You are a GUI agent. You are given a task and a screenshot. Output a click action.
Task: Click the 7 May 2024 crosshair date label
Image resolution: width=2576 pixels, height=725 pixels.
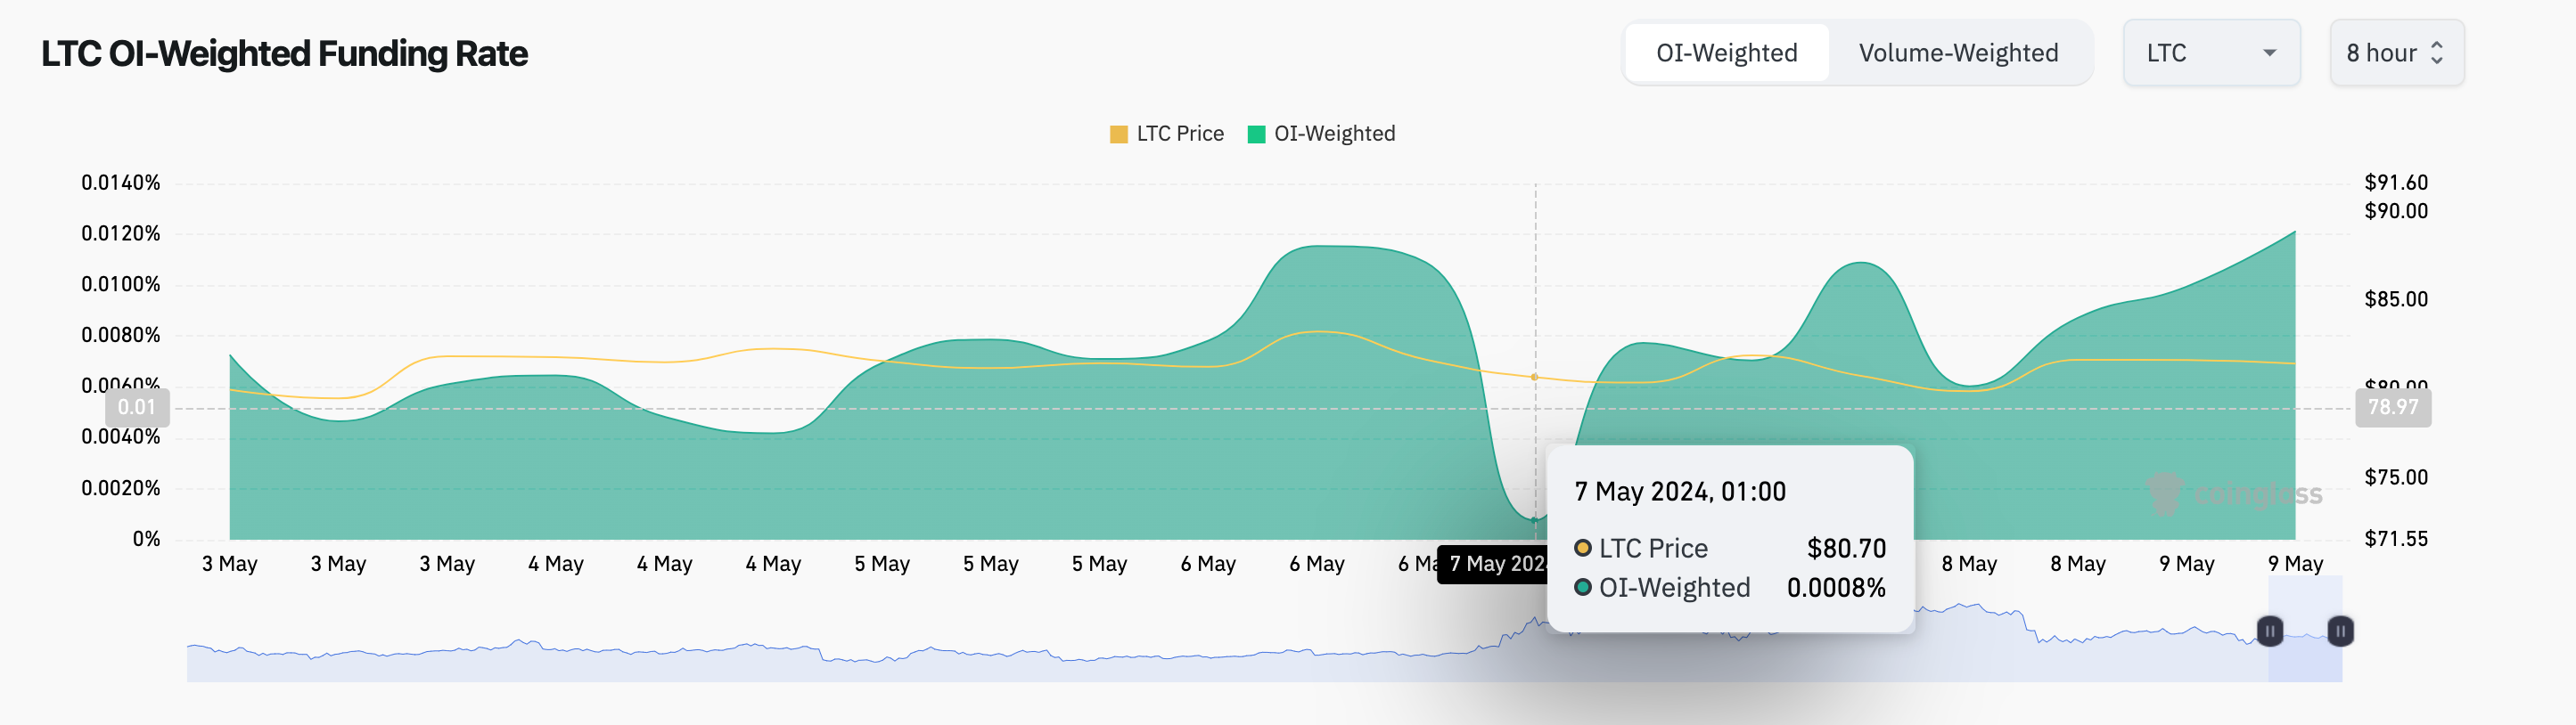pos(1492,564)
